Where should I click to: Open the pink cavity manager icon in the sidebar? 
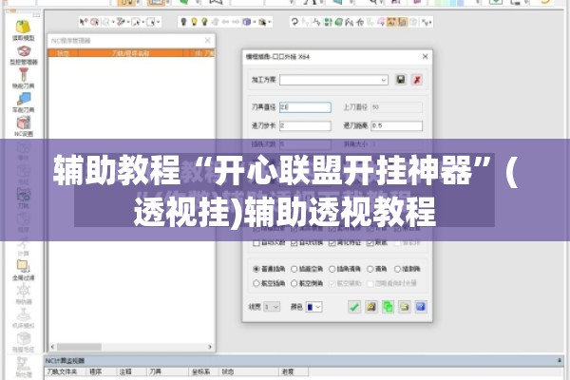point(24,51)
